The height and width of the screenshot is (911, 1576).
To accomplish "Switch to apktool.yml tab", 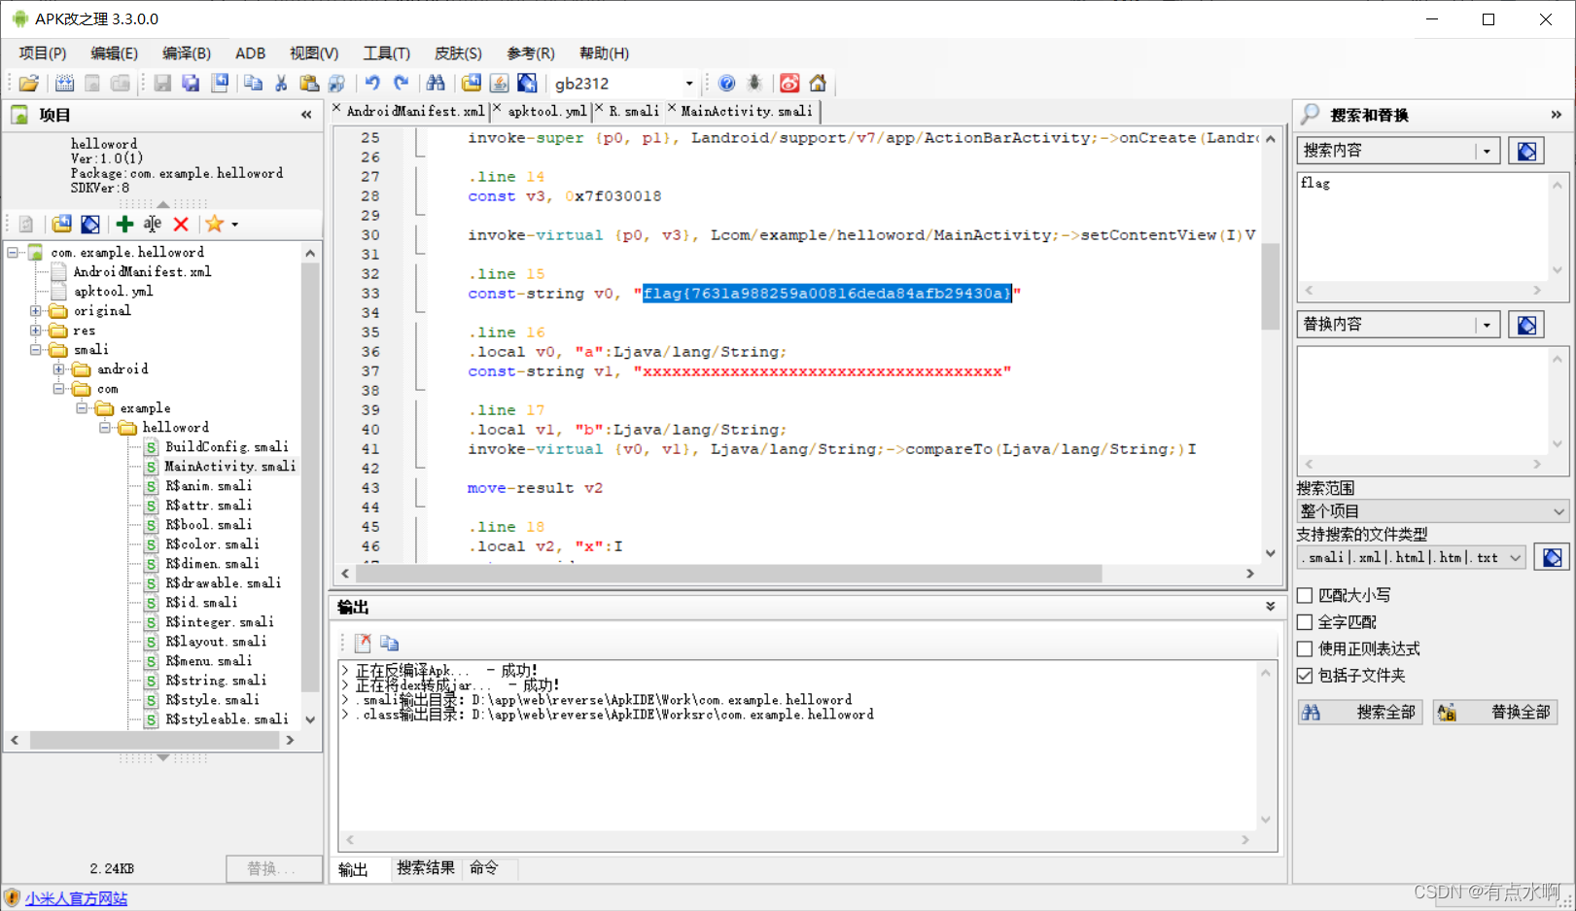I will (x=547, y=111).
